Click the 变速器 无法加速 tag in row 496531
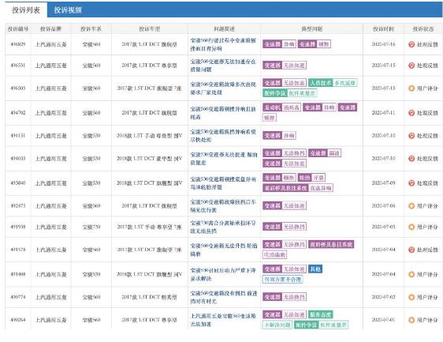 (285, 66)
